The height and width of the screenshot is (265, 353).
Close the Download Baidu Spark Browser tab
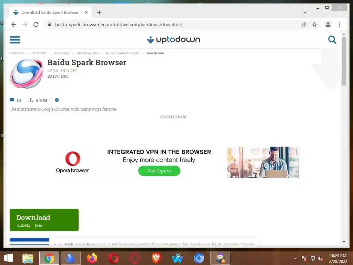pyautogui.click(x=86, y=12)
